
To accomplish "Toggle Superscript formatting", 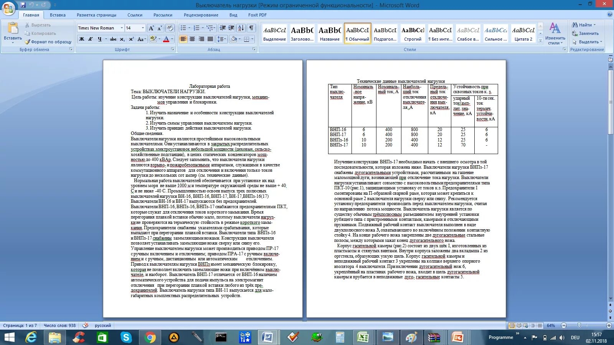I will click(x=131, y=39).
